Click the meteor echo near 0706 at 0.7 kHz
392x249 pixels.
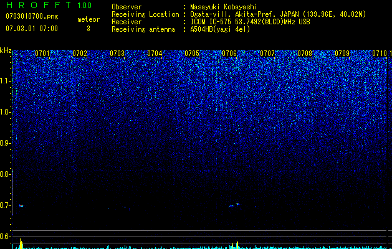pos(234,205)
